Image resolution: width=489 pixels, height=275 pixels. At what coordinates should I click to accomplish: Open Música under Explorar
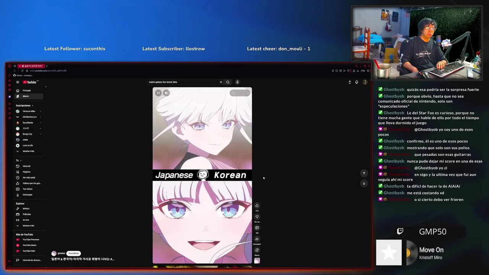point(29,209)
